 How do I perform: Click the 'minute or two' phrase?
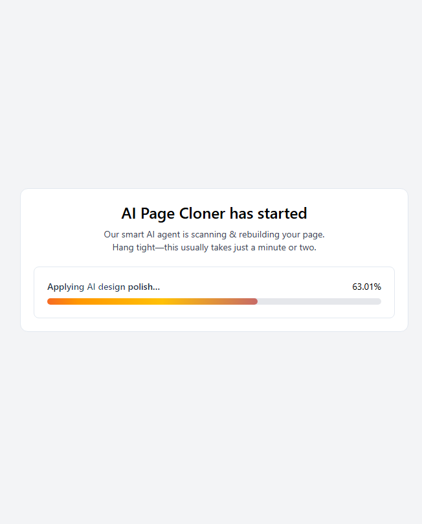pos(287,248)
